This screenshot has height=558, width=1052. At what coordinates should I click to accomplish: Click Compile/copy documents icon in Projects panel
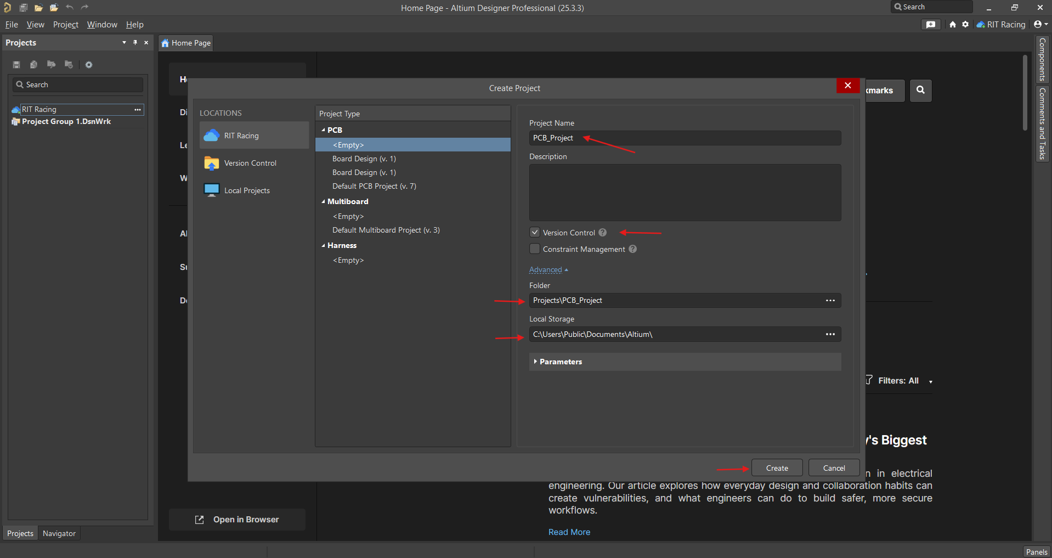33,65
